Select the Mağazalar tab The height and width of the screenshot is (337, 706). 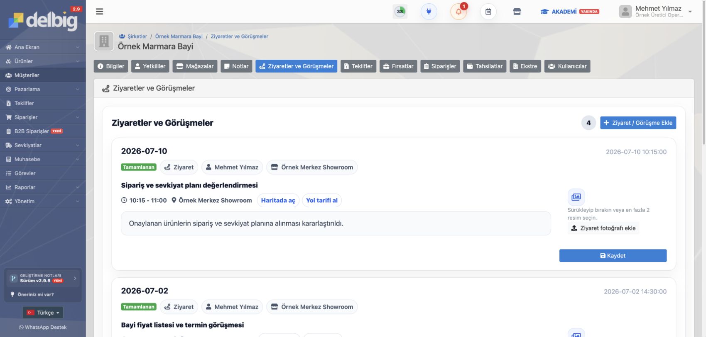[x=195, y=66]
